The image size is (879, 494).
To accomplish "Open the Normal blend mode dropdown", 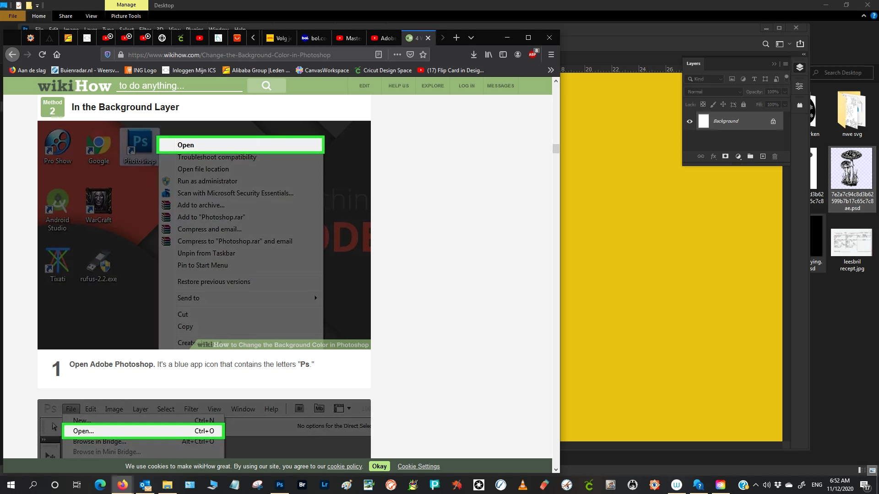I will click(713, 92).
